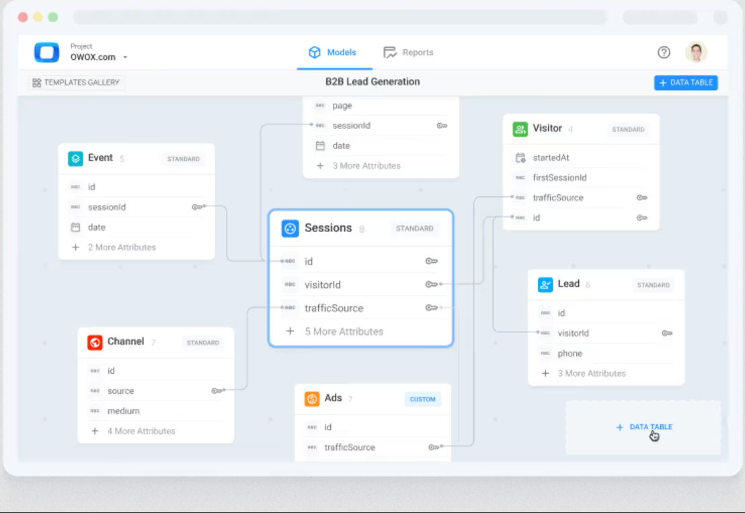Click the Visitor table green icon
Viewport: 745px width, 513px height.
520,129
